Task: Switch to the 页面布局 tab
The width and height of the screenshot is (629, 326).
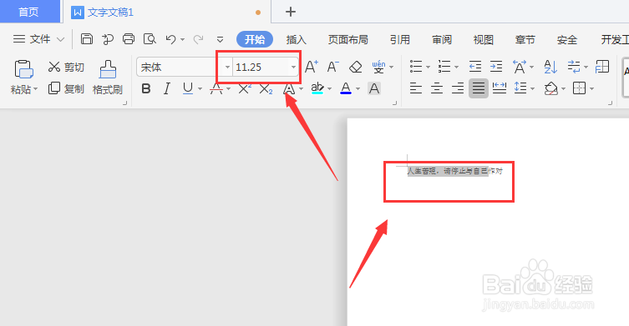Action: (347, 39)
